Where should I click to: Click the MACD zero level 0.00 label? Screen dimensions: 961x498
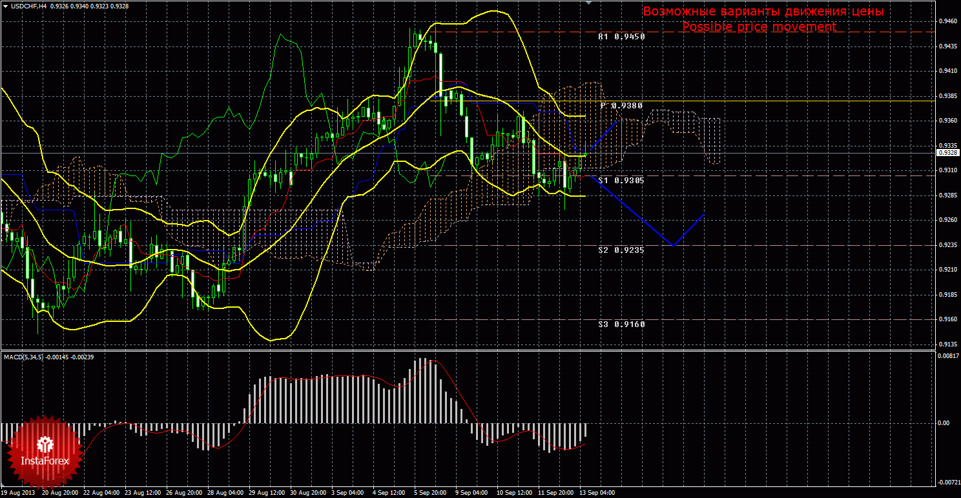943,423
